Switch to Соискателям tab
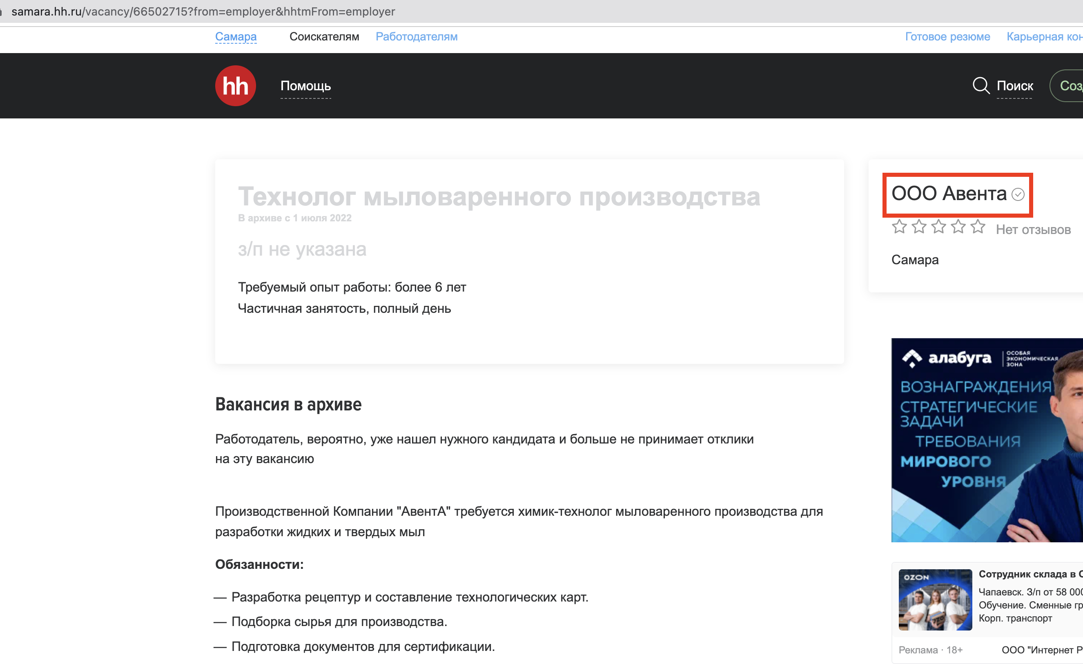 coord(324,36)
